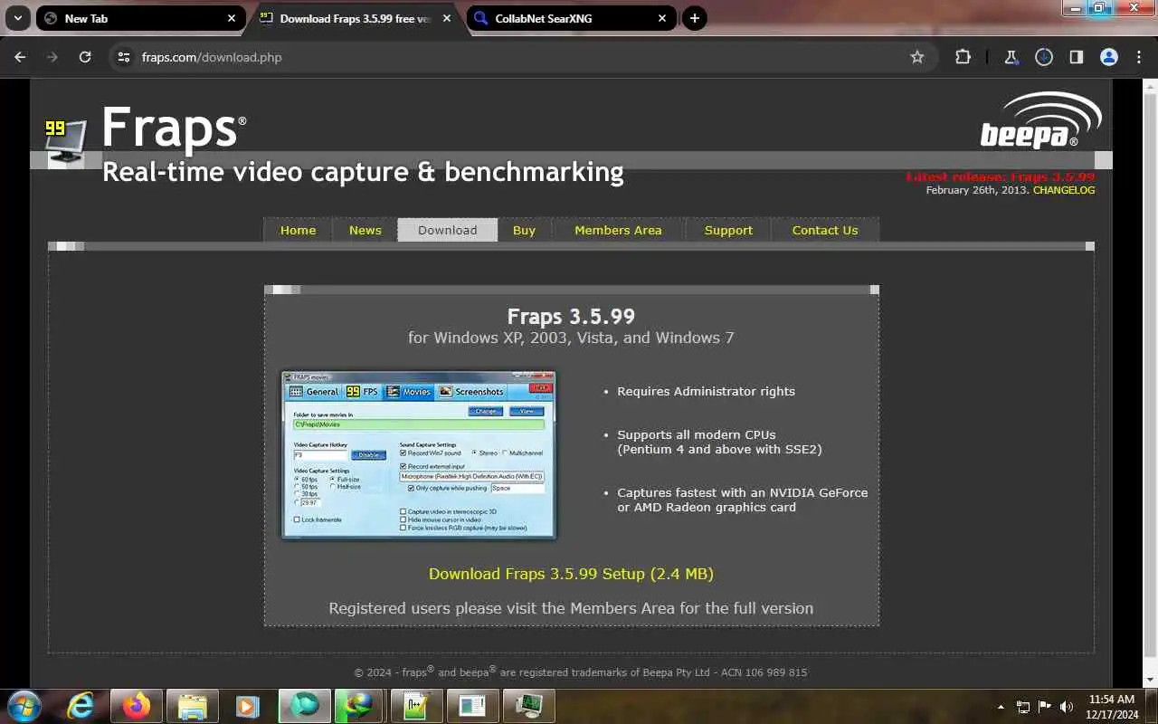Go forward with the browser forward arrow

52,57
